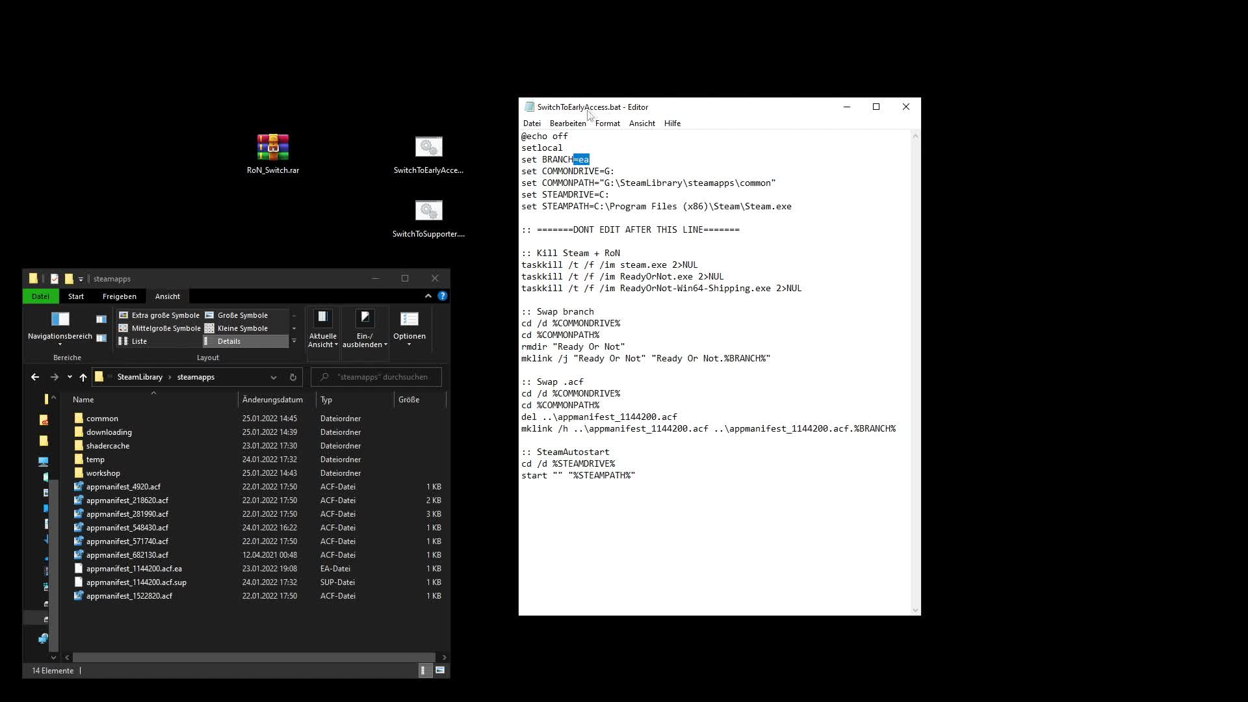Select appmanifest_1144200.acf.ea file
The image size is (1248, 702).
click(x=257, y=569)
